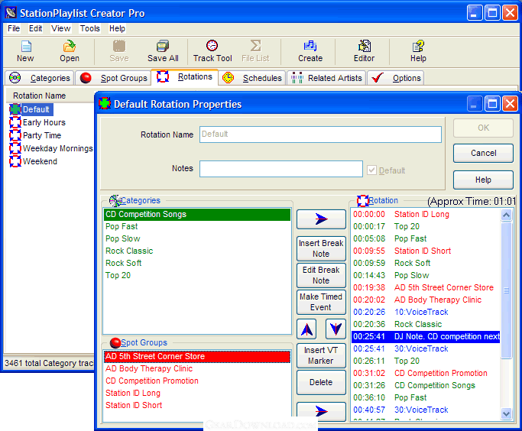Image resolution: width=522 pixels, height=431 pixels.
Task: Select 00:05:08 Pop Fast rotation entry
Action: click(x=426, y=238)
